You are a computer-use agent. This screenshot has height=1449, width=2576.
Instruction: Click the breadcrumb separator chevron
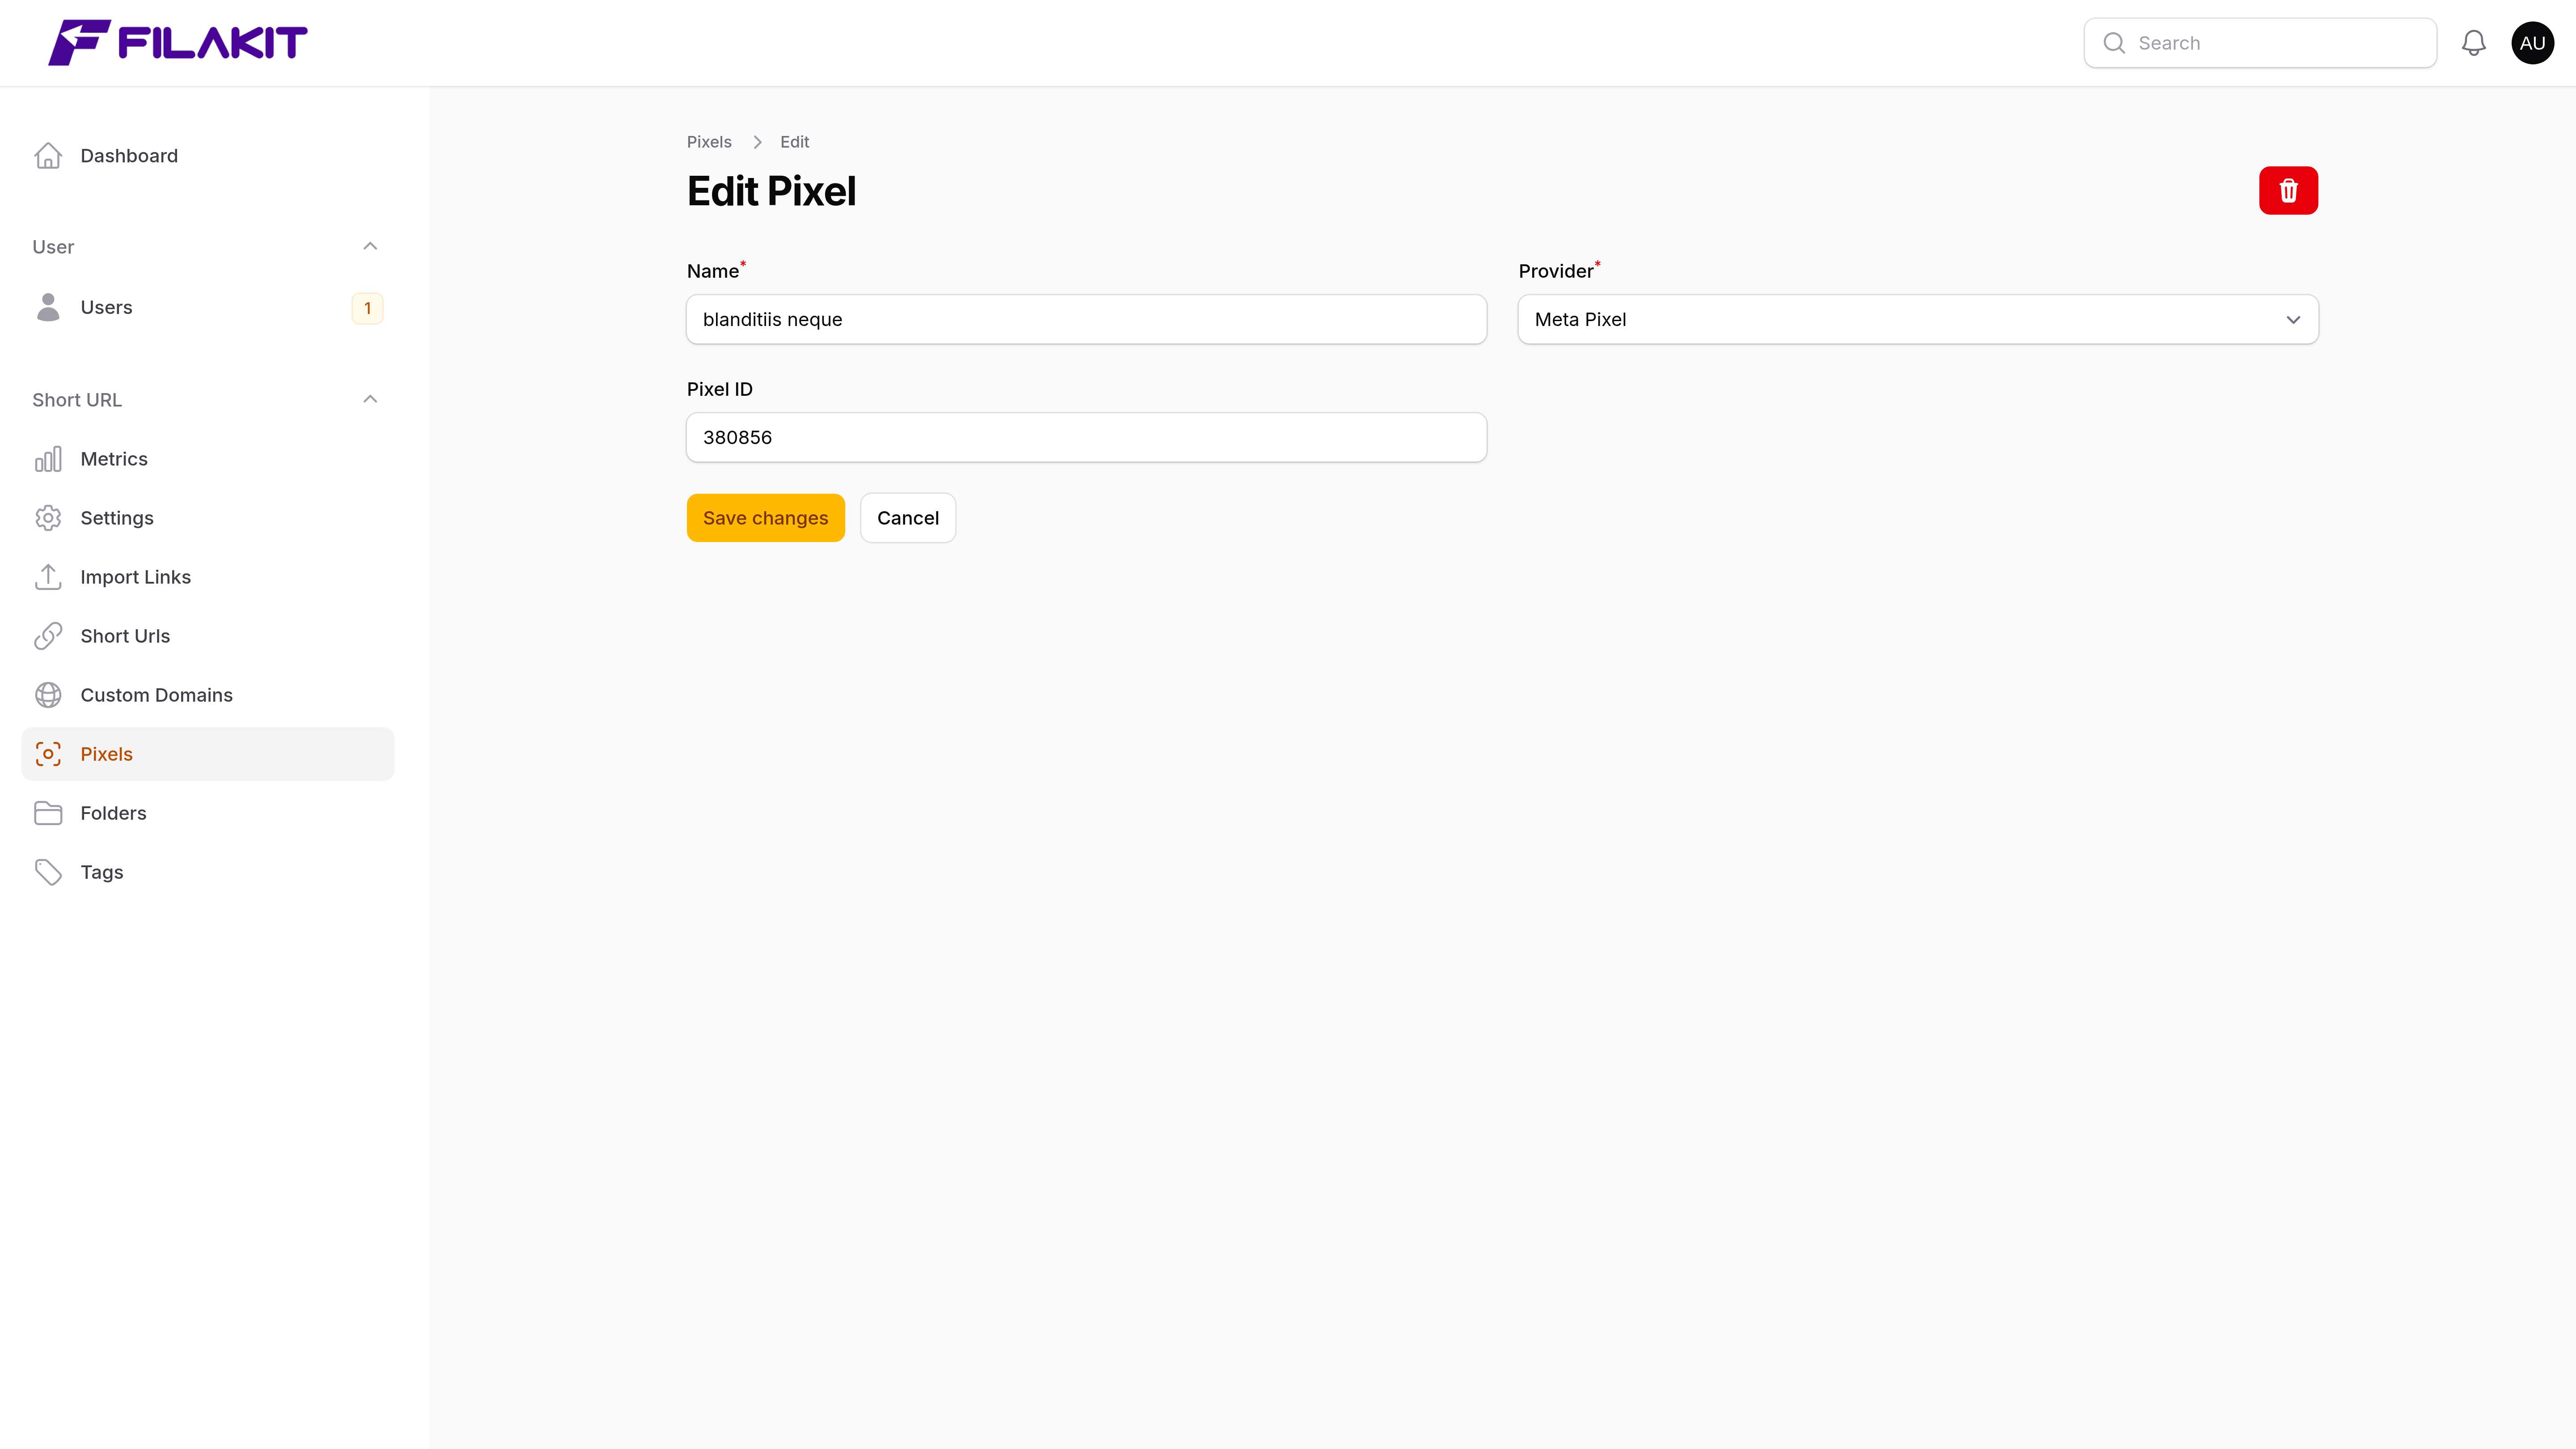[757, 142]
